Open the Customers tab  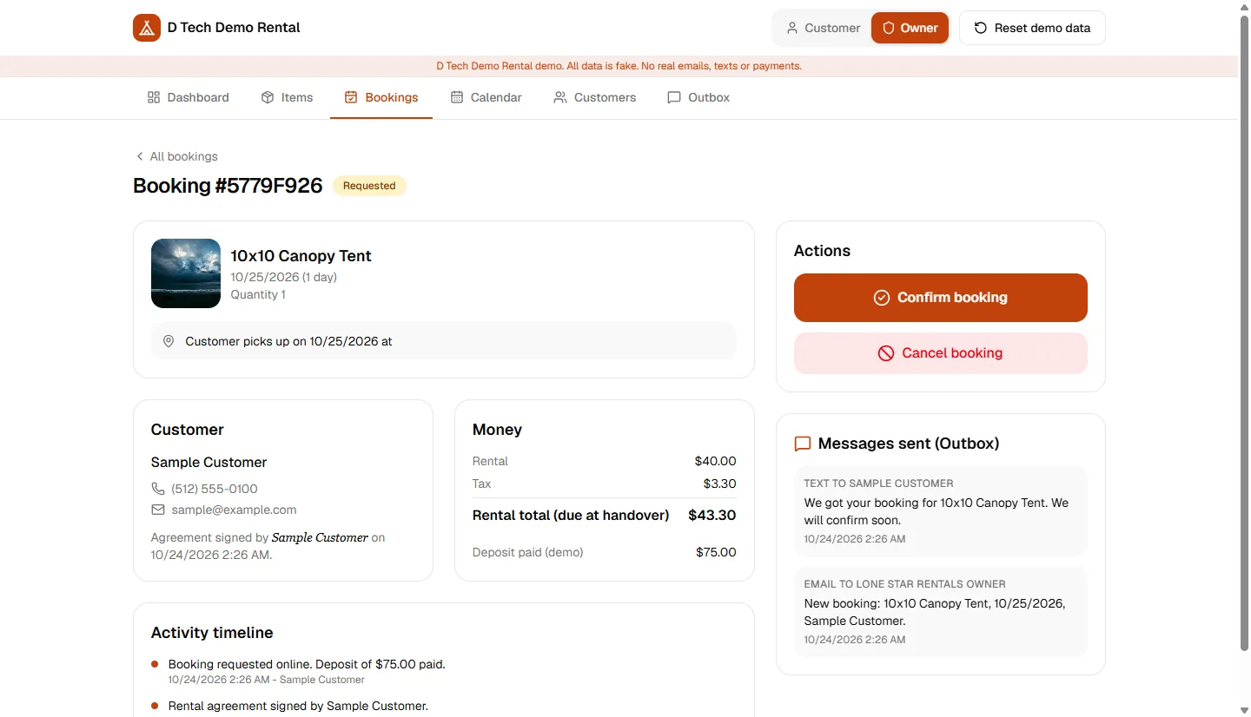(x=595, y=97)
